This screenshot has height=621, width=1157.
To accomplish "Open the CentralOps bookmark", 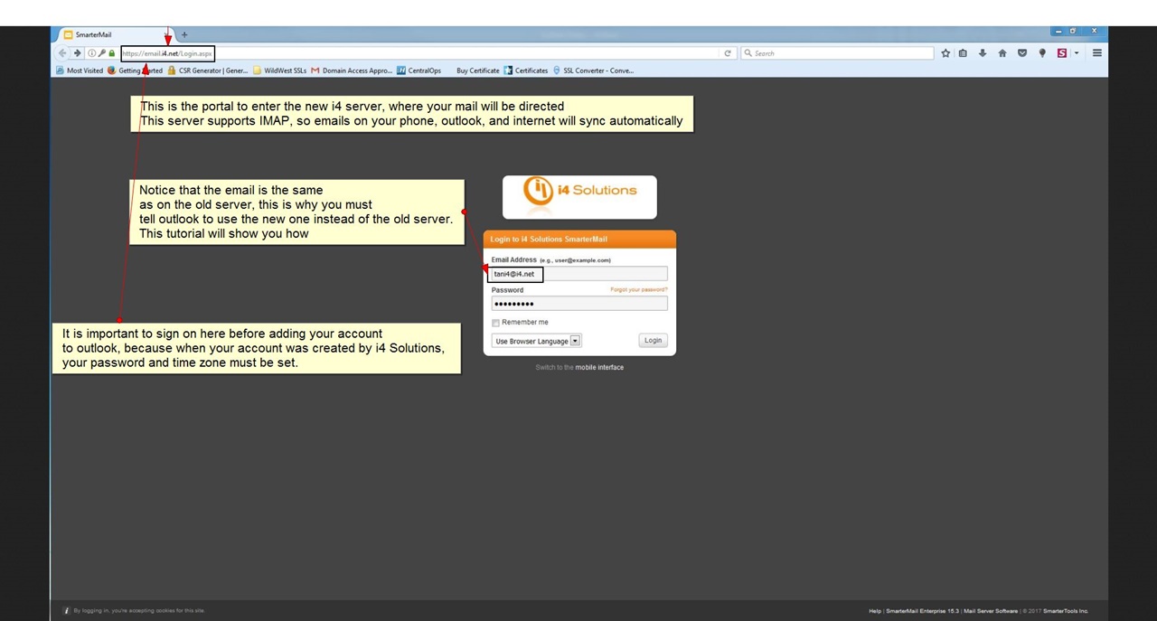I will pos(419,71).
